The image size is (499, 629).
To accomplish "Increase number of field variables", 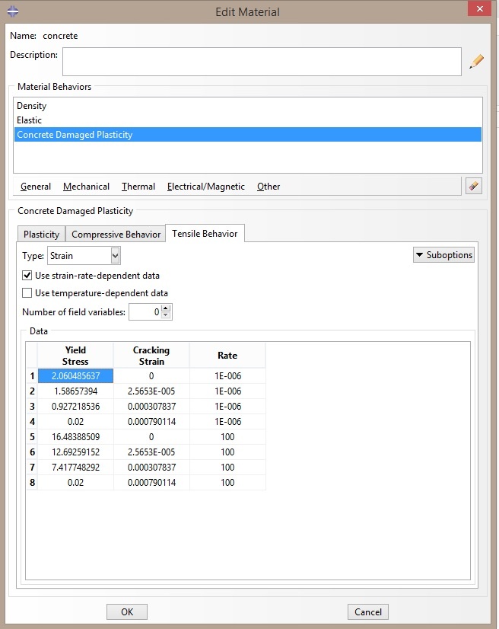I will coord(166,308).
